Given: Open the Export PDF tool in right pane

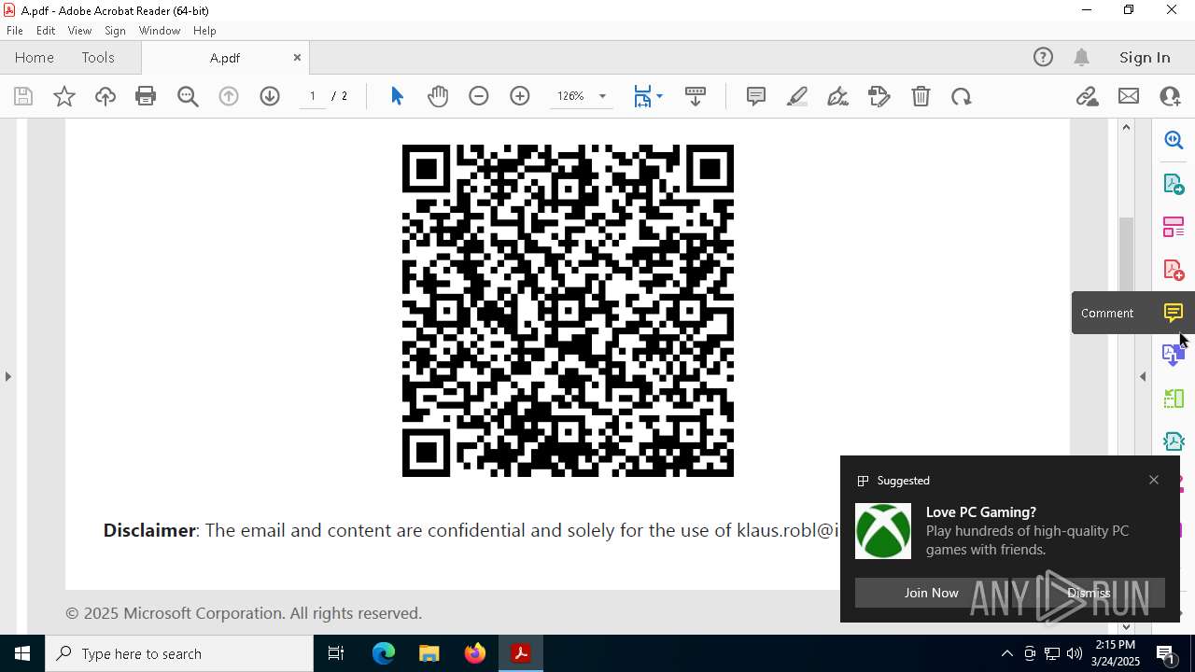Looking at the screenshot, I should click(x=1174, y=183).
